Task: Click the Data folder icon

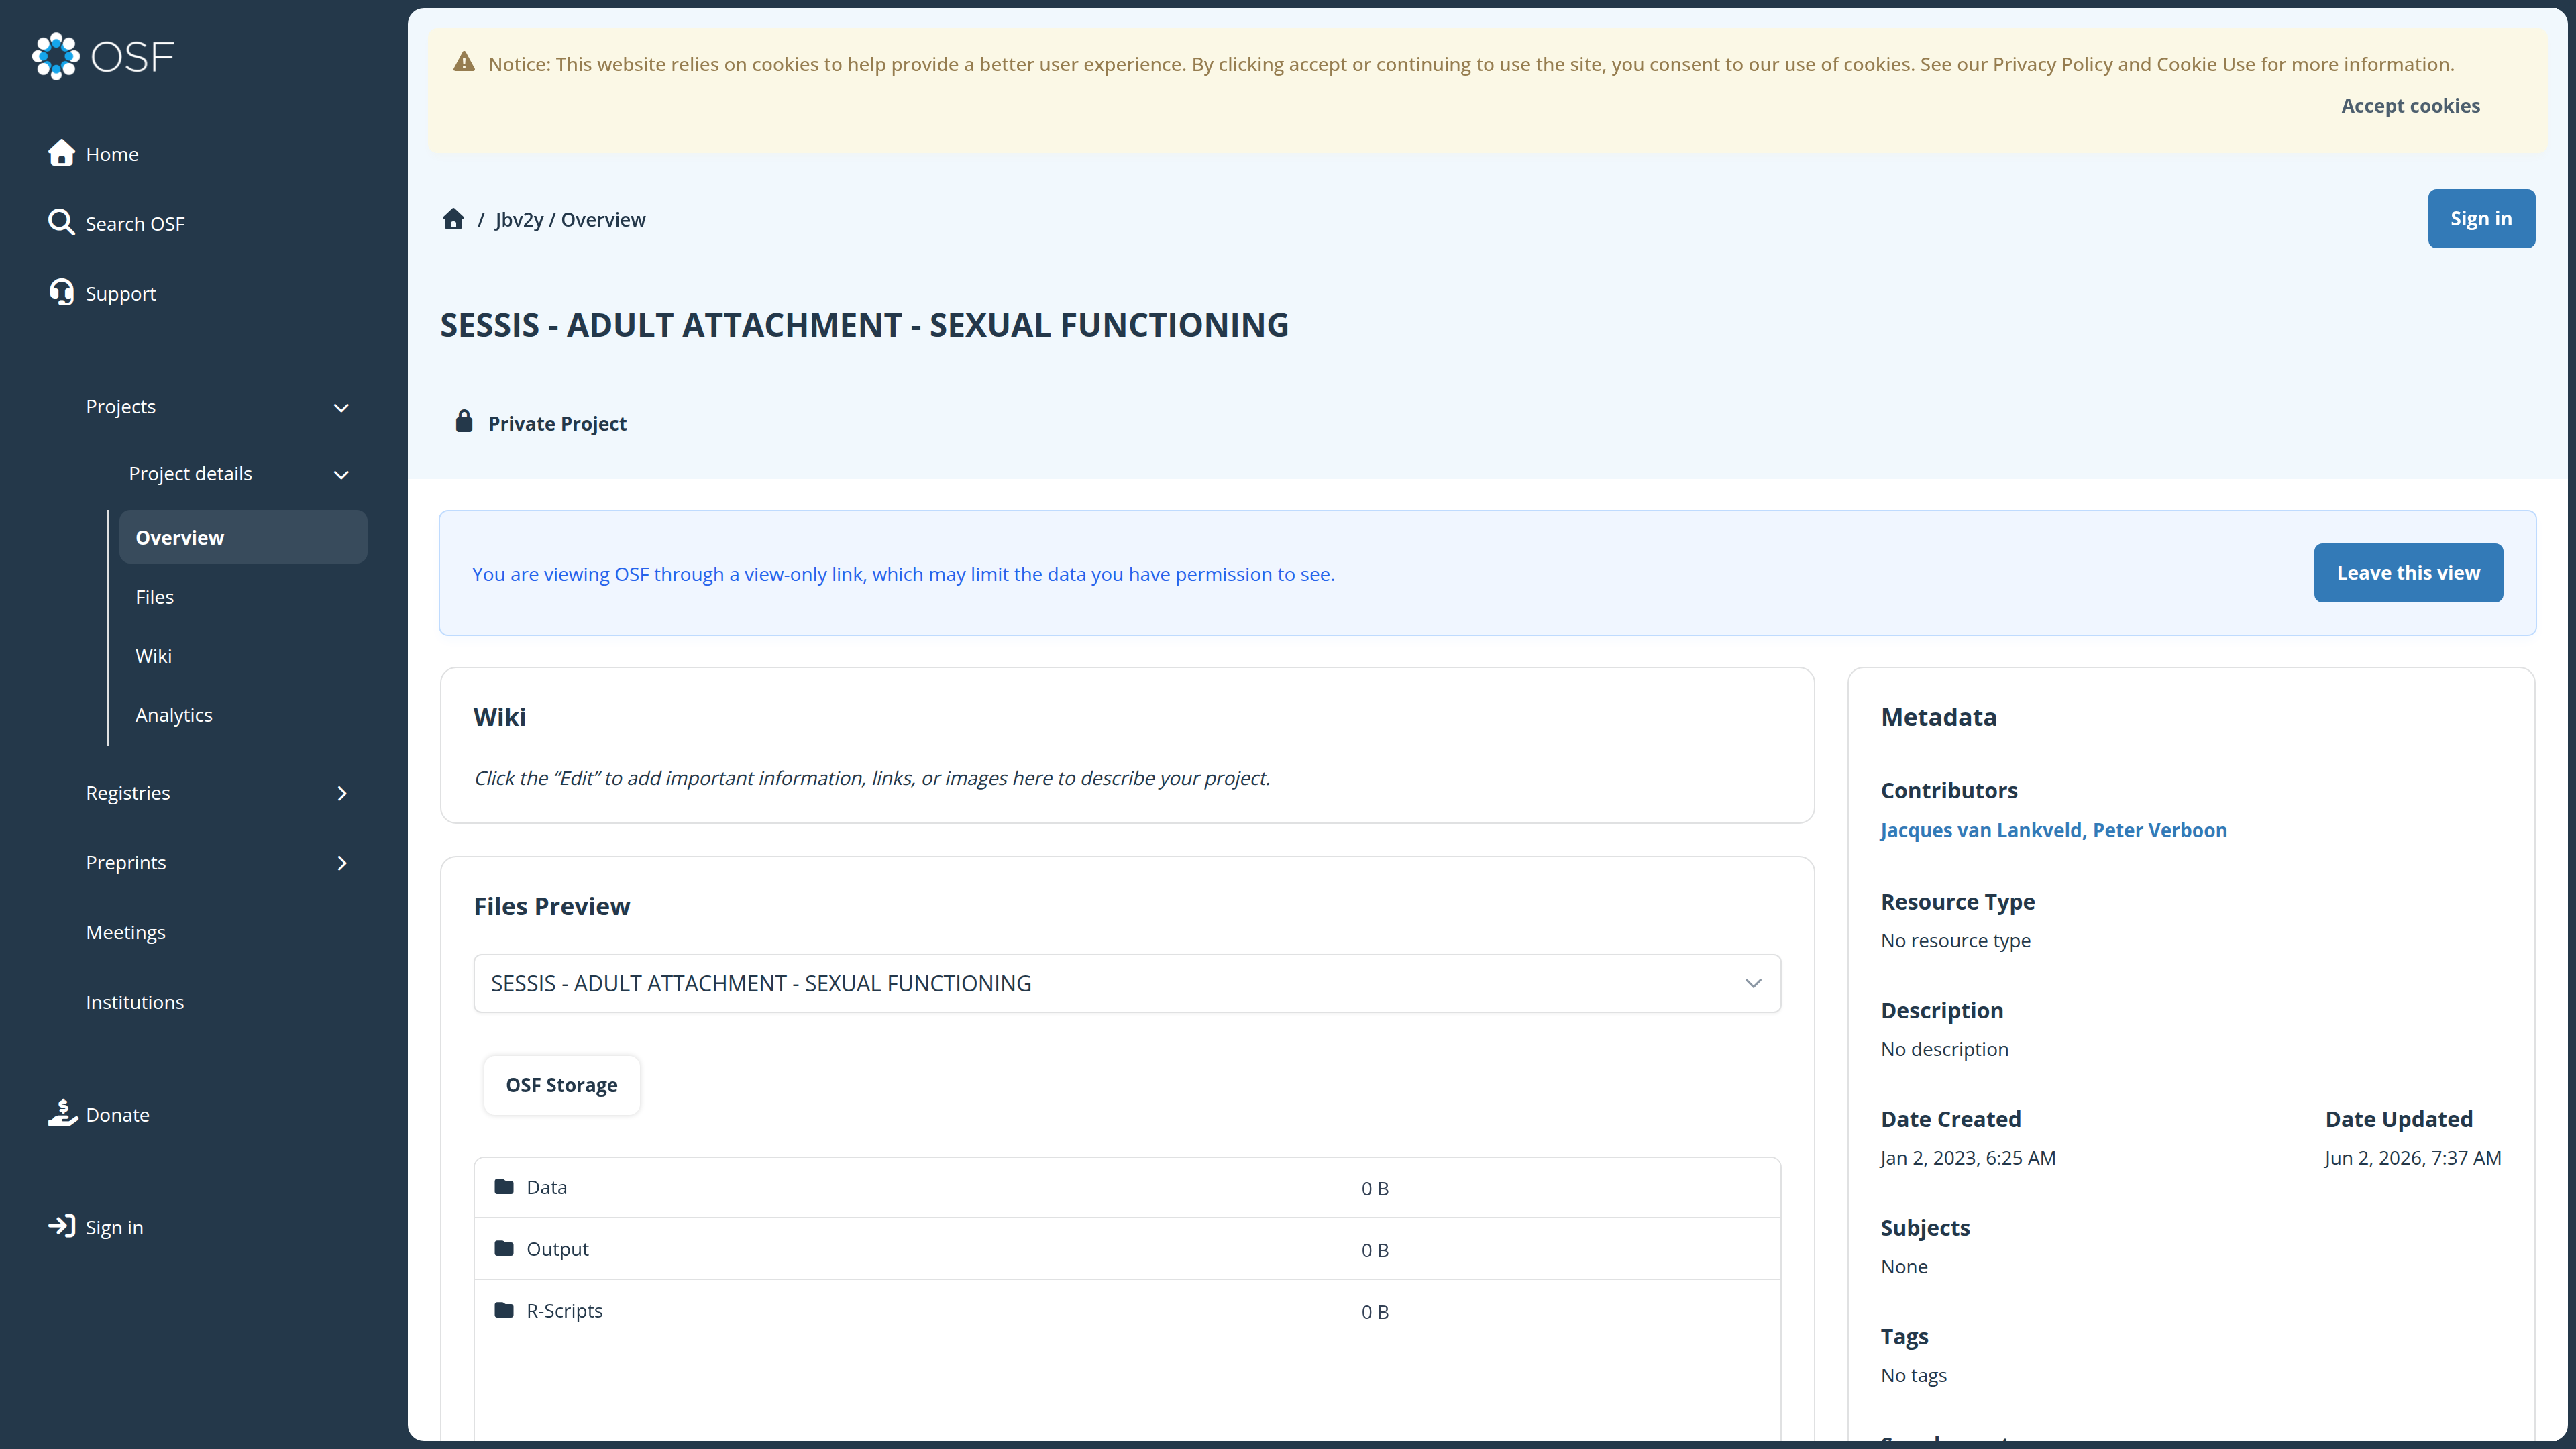Action: point(504,1186)
